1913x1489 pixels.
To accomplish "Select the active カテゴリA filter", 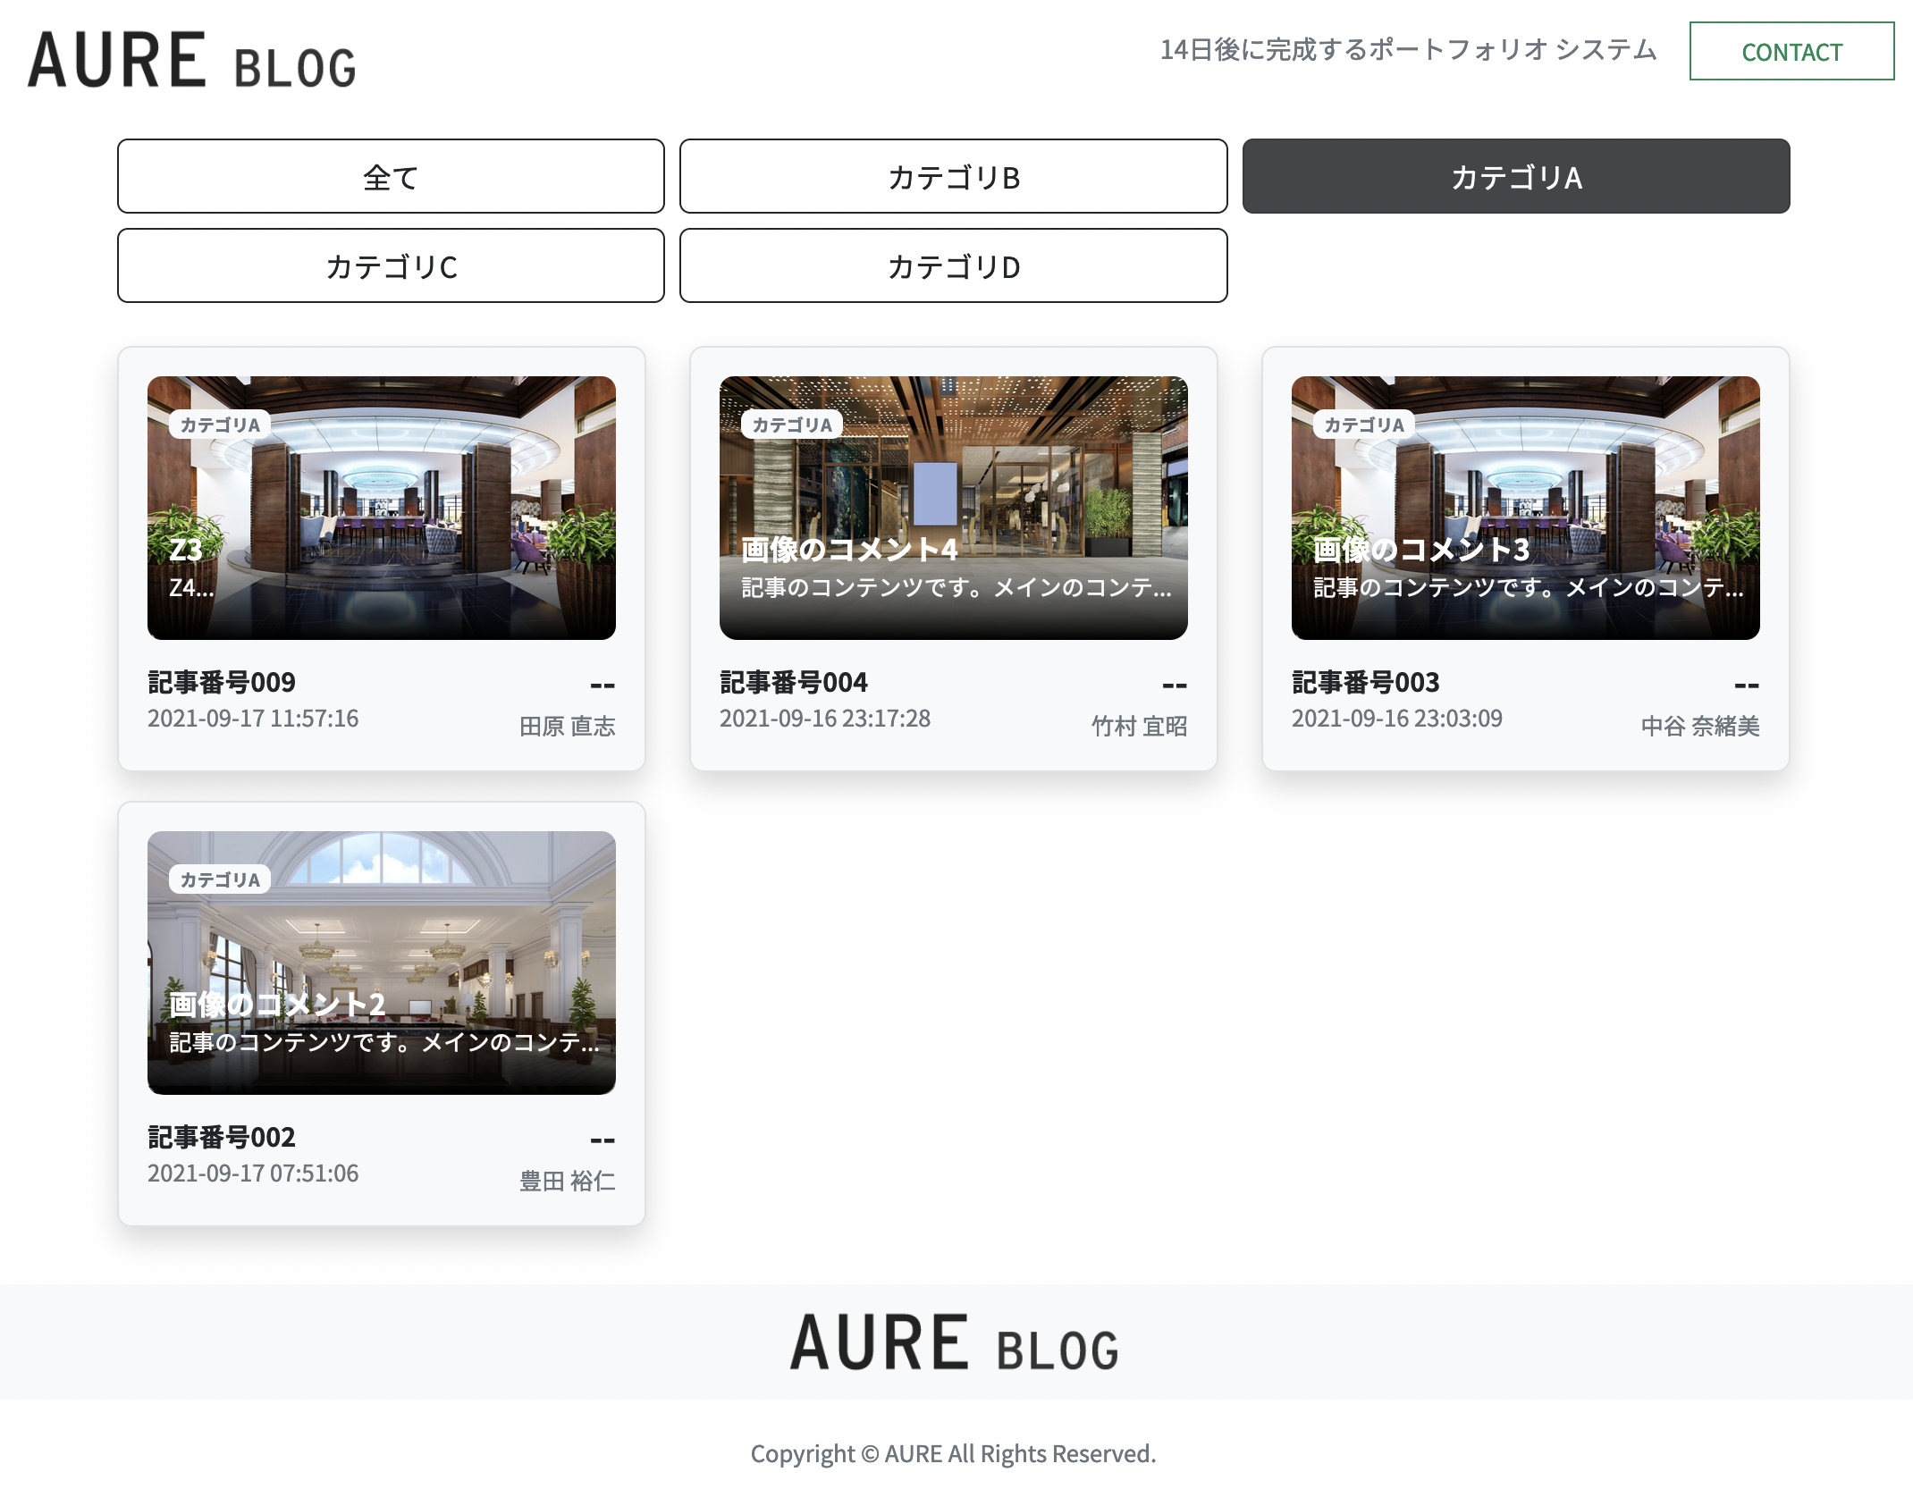I will pyautogui.click(x=1515, y=177).
